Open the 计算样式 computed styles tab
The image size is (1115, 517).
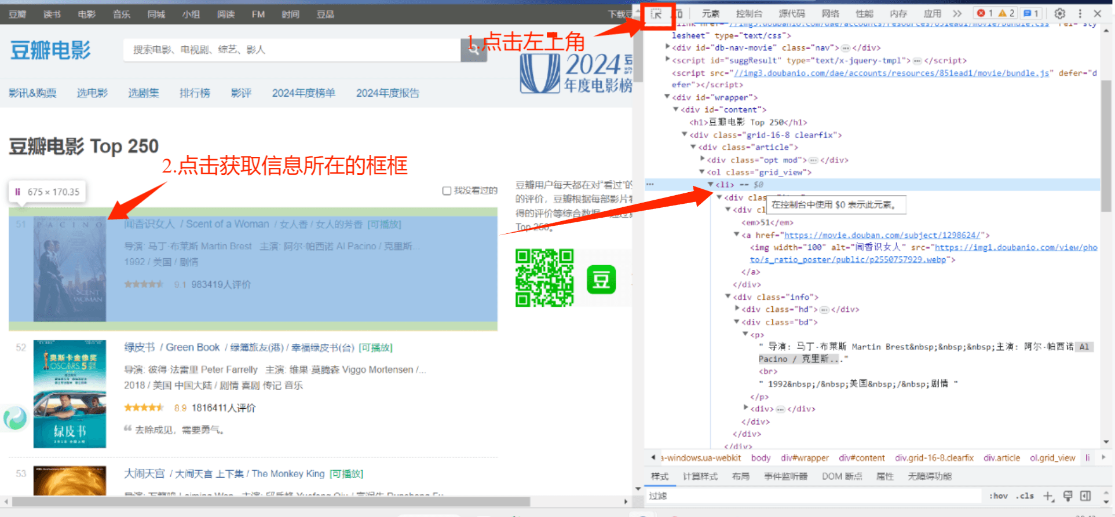pos(700,476)
